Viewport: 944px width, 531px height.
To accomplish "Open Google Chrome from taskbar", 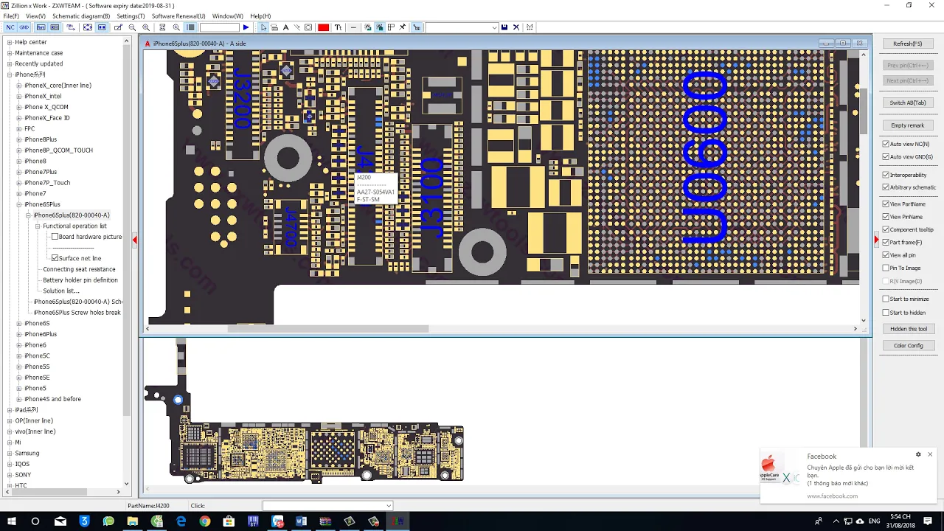I will pos(204,521).
